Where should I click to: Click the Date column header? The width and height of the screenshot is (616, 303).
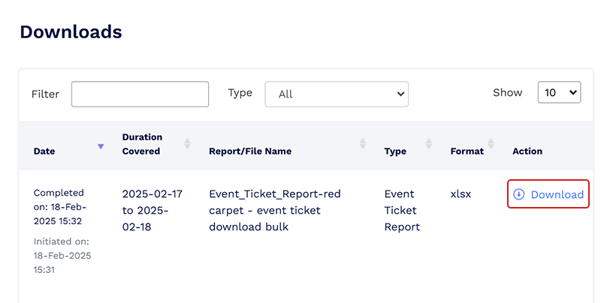pyautogui.click(x=44, y=151)
